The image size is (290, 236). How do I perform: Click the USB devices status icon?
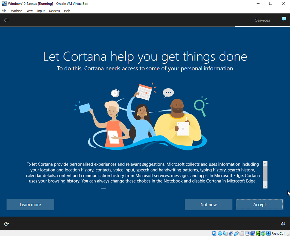[x=236, y=233]
